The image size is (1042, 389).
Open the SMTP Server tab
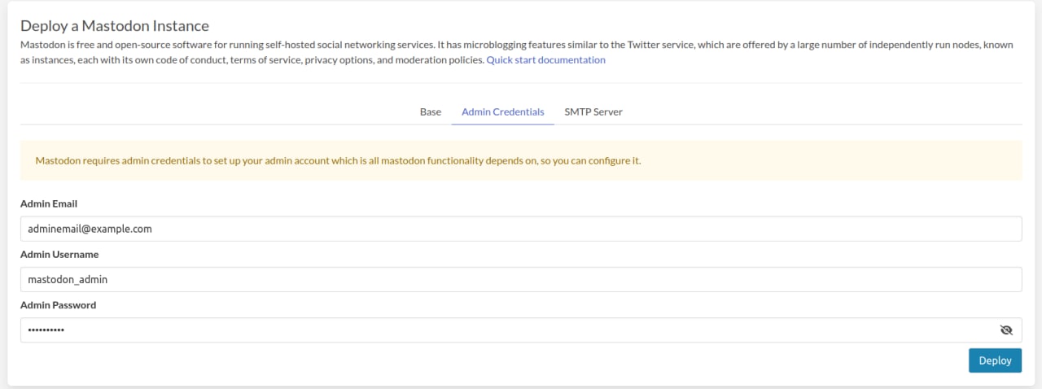point(593,111)
